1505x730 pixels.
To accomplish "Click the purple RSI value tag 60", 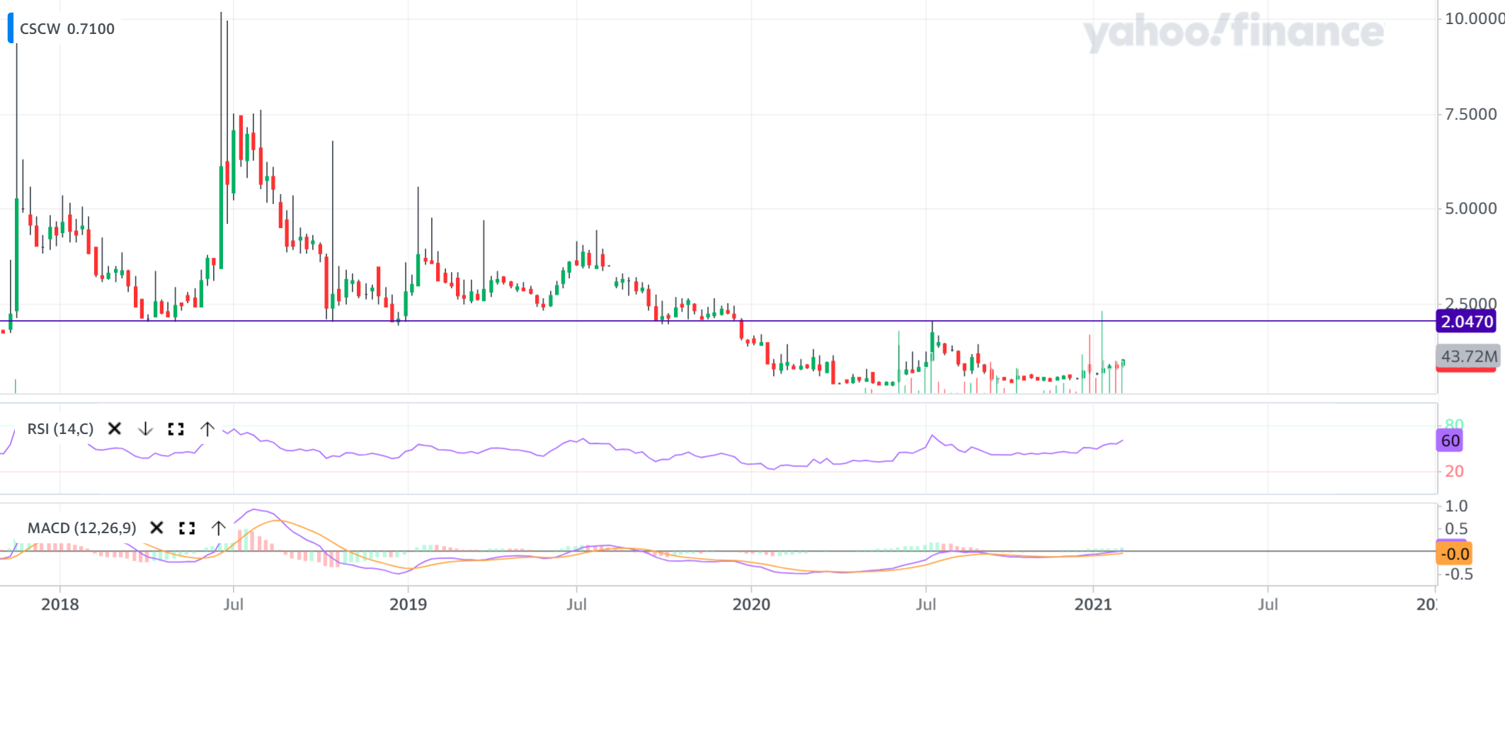I will [x=1450, y=440].
